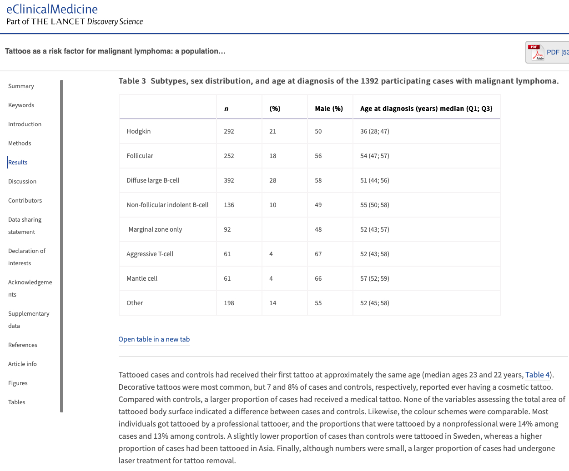Go to Discussion section
The width and height of the screenshot is (569, 471).
22,181
